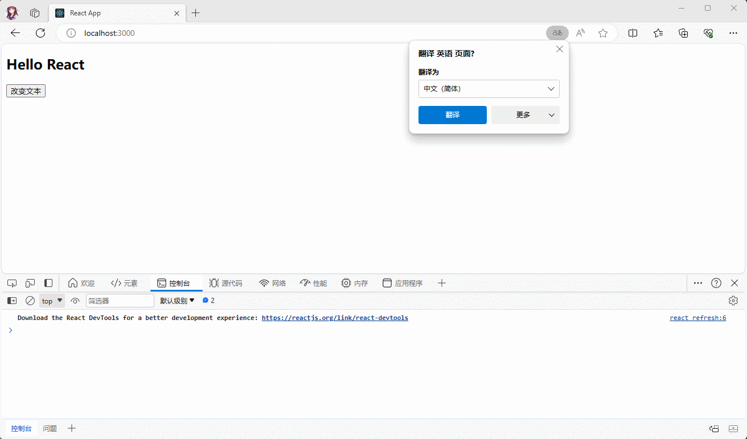
Task: Click the 改变文本 button on the page
Action: tap(26, 91)
